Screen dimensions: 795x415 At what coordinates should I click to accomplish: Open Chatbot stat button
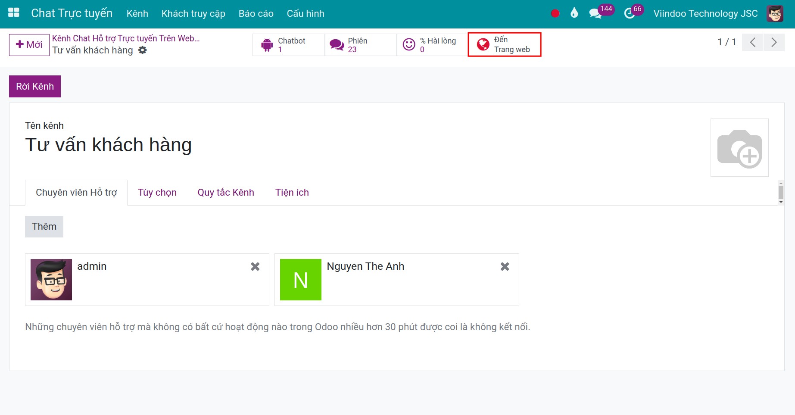click(x=289, y=45)
